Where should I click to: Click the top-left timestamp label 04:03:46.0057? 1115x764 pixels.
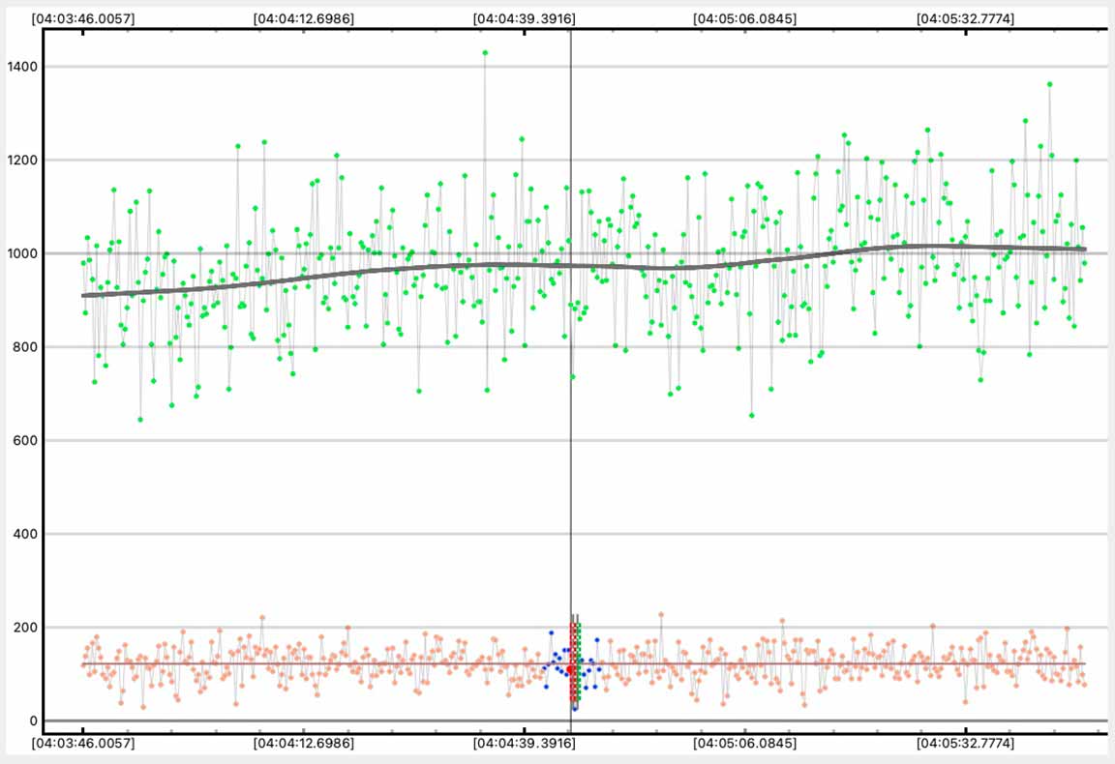point(82,17)
